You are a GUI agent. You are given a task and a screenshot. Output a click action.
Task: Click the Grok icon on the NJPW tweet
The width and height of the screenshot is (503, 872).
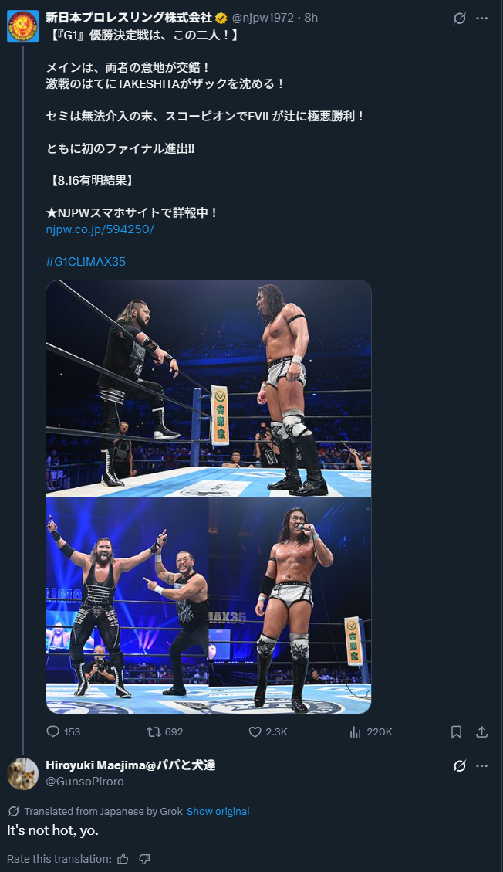(459, 18)
